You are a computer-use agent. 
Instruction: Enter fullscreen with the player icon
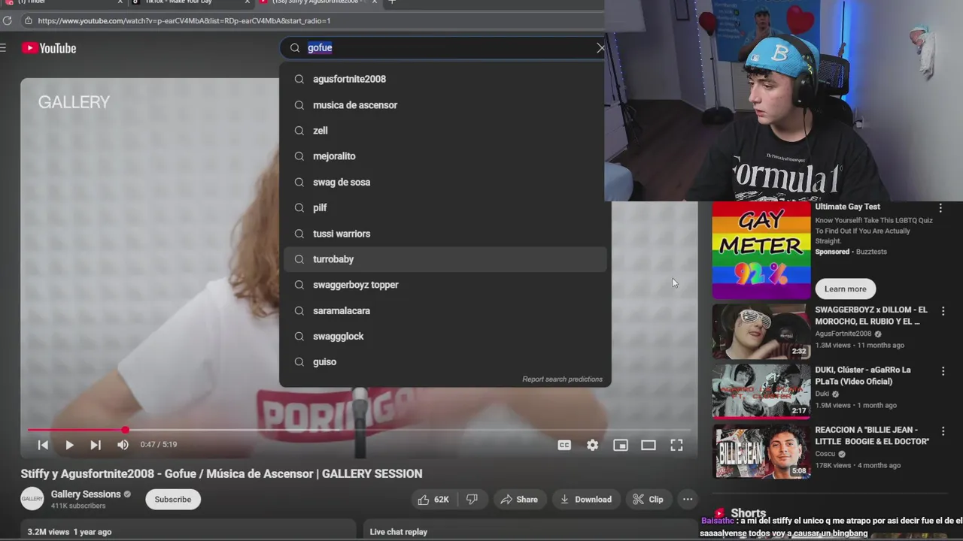[x=676, y=445]
